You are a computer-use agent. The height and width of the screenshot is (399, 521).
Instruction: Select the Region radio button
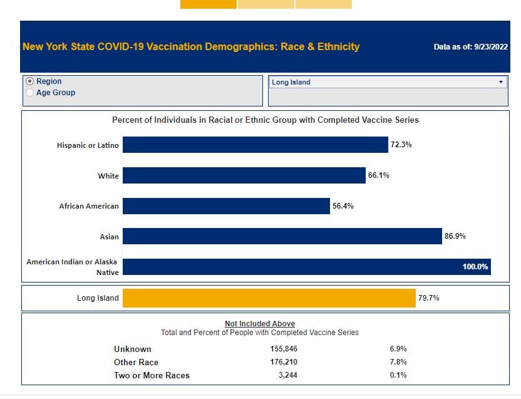(30, 81)
